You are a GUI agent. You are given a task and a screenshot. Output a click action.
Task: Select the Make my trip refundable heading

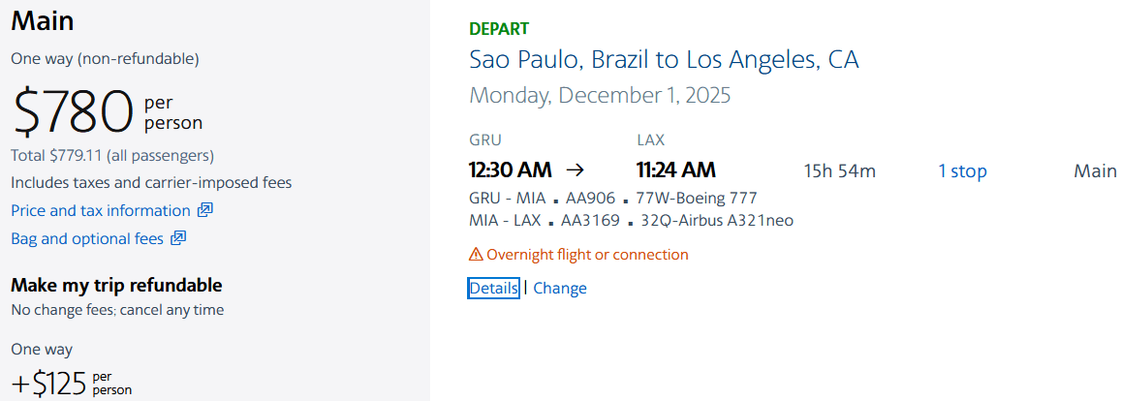click(116, 285)
